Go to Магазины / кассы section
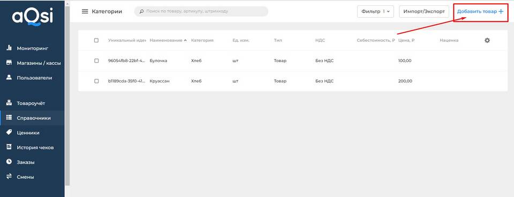 33,63
